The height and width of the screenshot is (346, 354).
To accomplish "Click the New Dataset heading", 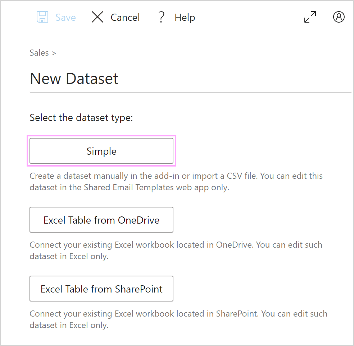I will [74, 79].
